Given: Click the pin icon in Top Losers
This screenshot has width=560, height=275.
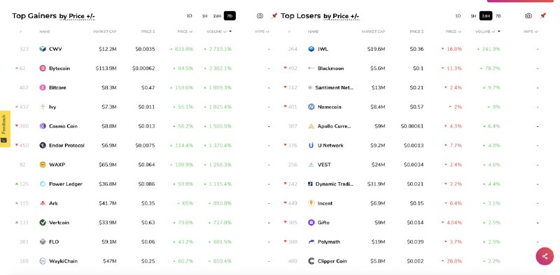Looking at the screenshot, I should click(x=543, y=15).
